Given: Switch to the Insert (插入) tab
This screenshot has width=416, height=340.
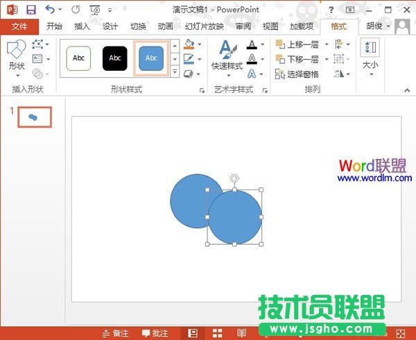Looking at the screenshot, I should 82,26.
